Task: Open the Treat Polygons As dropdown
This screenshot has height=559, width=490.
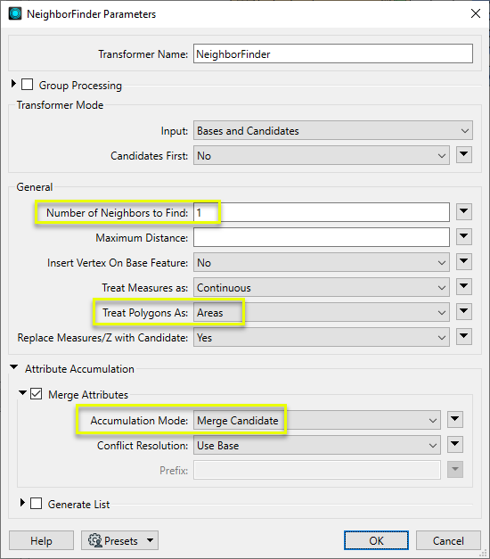Action: [x=321, y=313]
